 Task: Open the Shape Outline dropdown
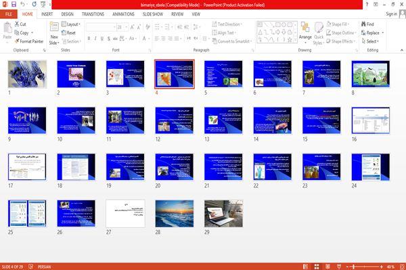[341, 32]
